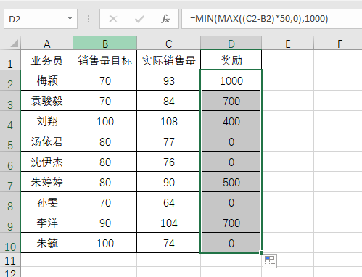Screen dimensions: 362x277
Task: Select column D header
Action: pos(231,44)
